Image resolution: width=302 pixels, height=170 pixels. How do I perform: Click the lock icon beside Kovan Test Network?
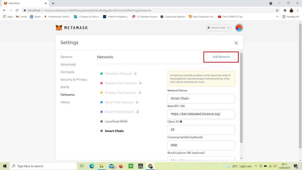138,112
